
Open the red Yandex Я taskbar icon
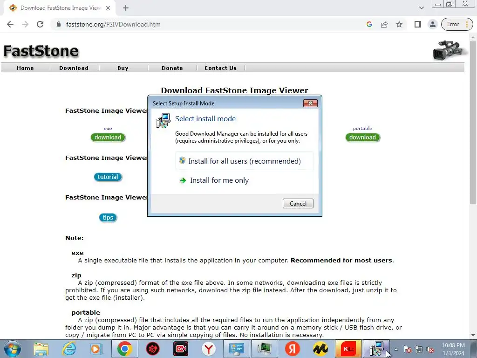point(293,349)
